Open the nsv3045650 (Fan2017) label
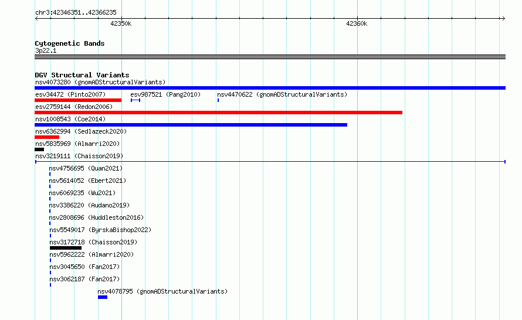The image size is (522, 320). [84, 267]
